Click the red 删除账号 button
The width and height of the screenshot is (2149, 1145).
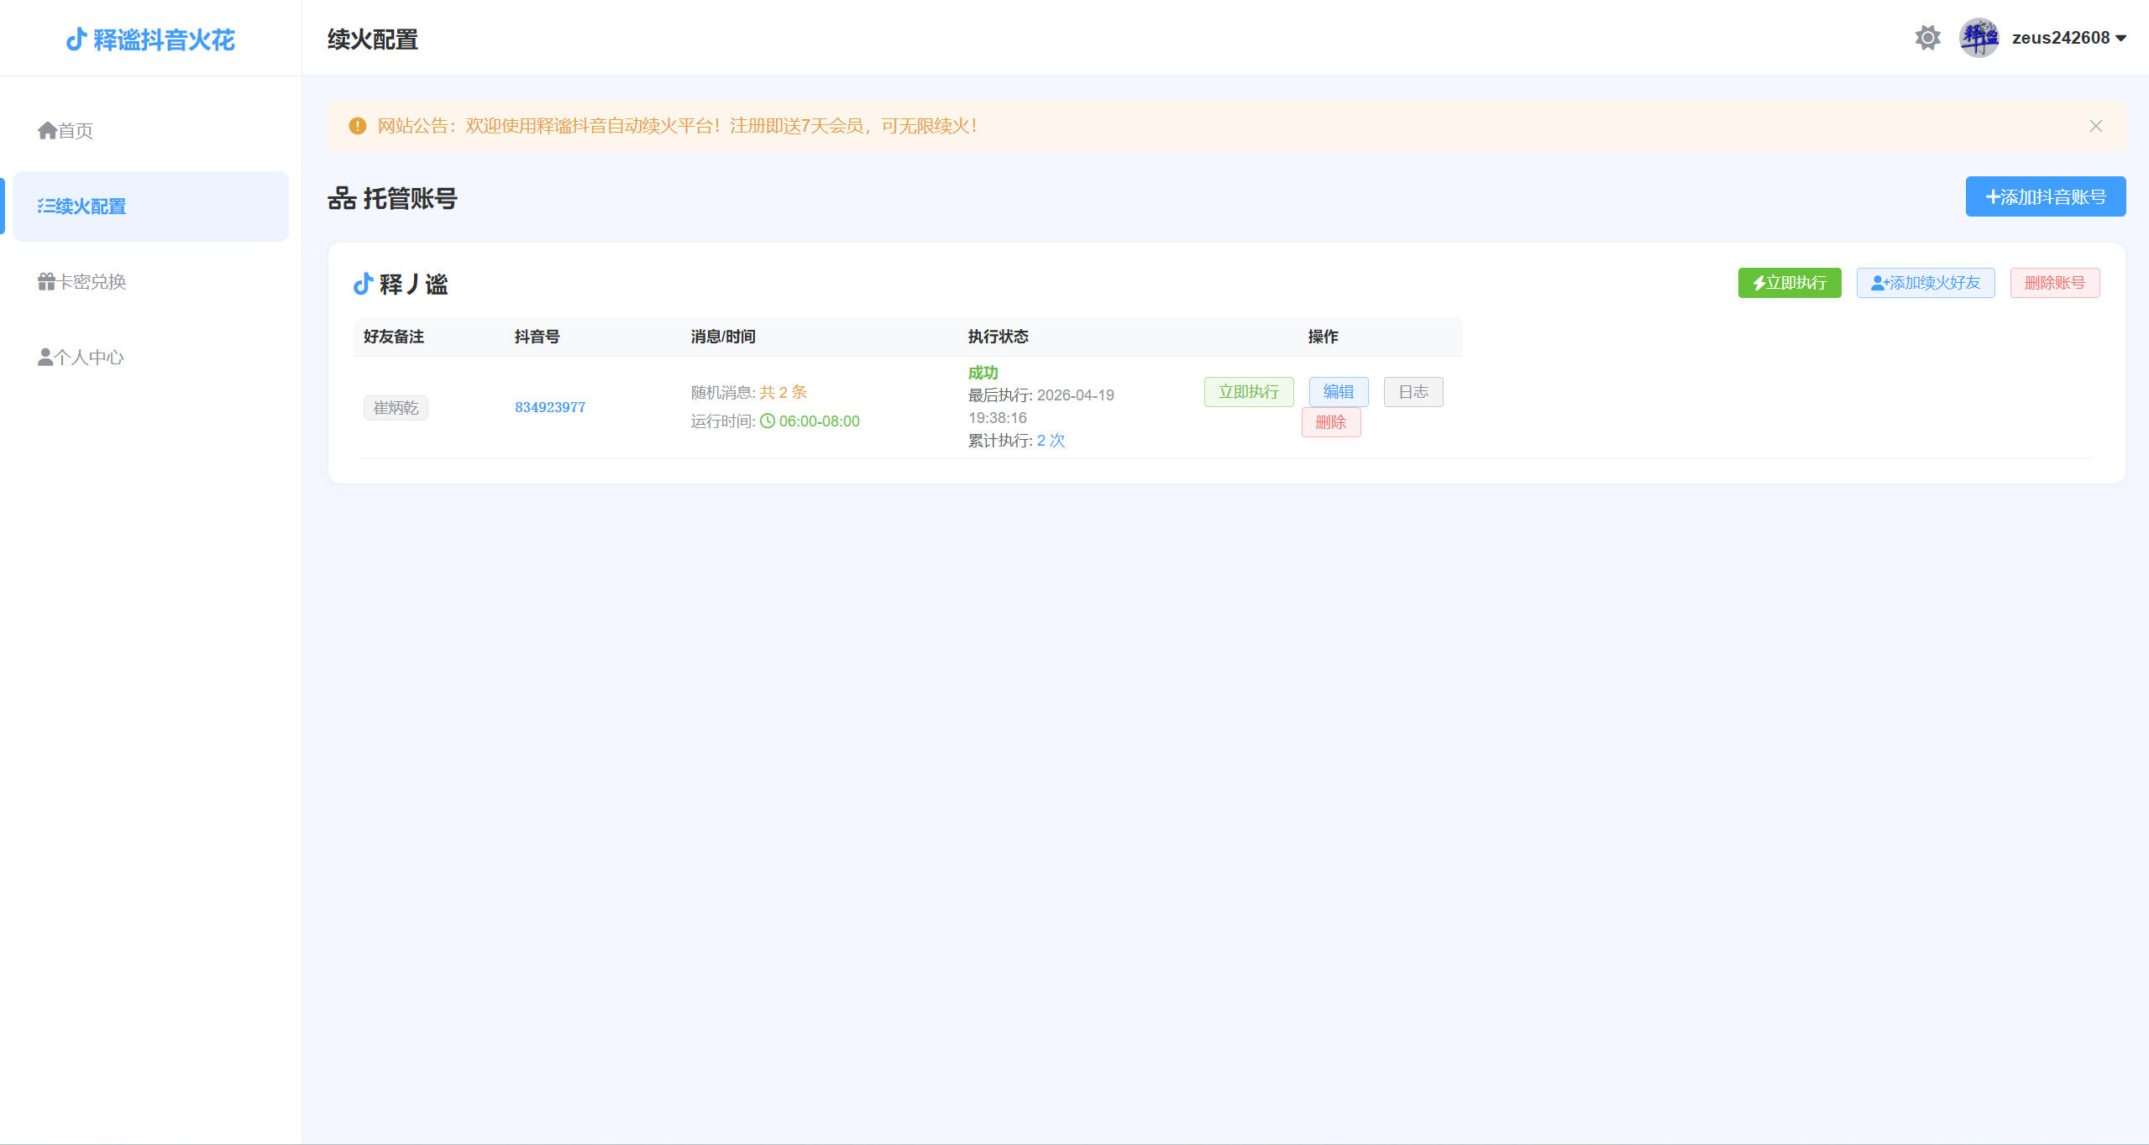2054,283
